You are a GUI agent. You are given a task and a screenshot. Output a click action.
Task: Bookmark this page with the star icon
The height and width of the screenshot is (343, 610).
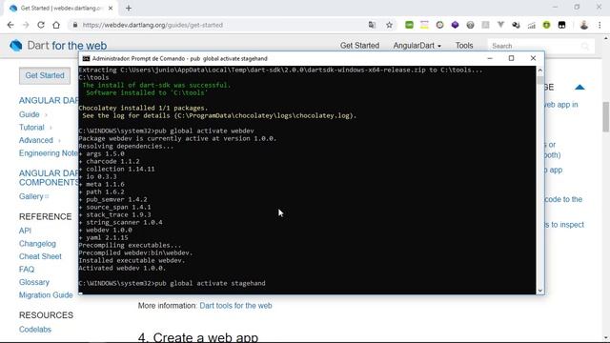pos(389,25)
